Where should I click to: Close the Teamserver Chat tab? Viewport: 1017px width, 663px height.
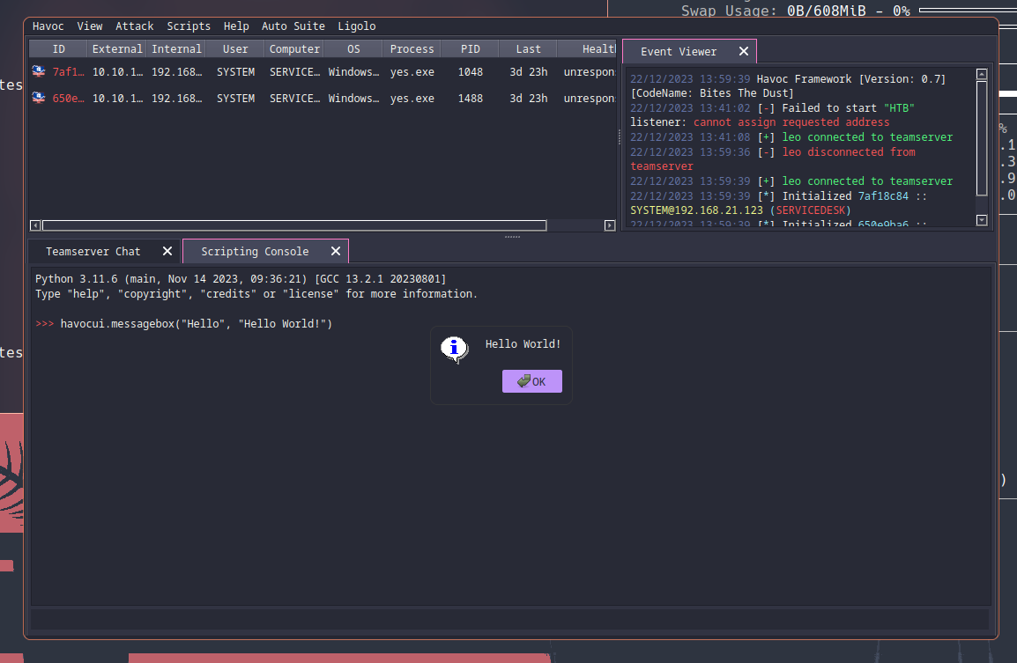167,251
